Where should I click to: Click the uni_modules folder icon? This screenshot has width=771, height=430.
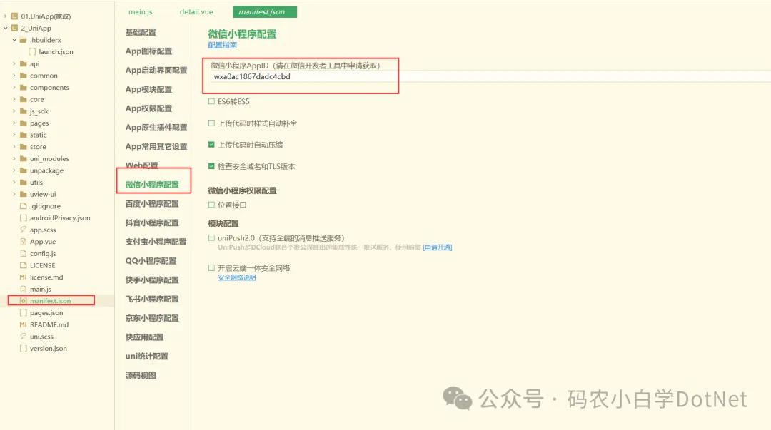click(x=23, y=158)
